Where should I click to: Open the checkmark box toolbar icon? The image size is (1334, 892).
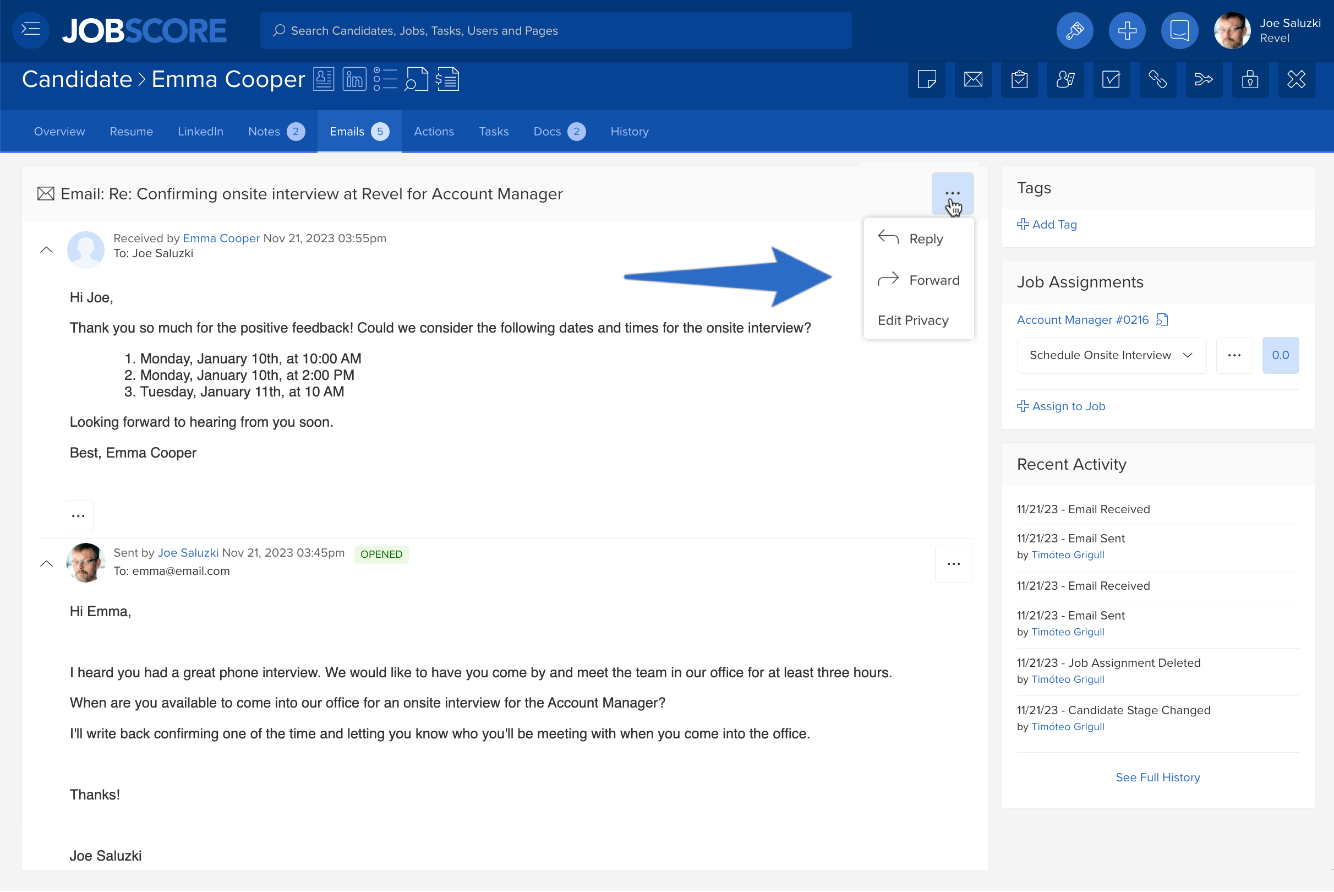coord(1111,79)
